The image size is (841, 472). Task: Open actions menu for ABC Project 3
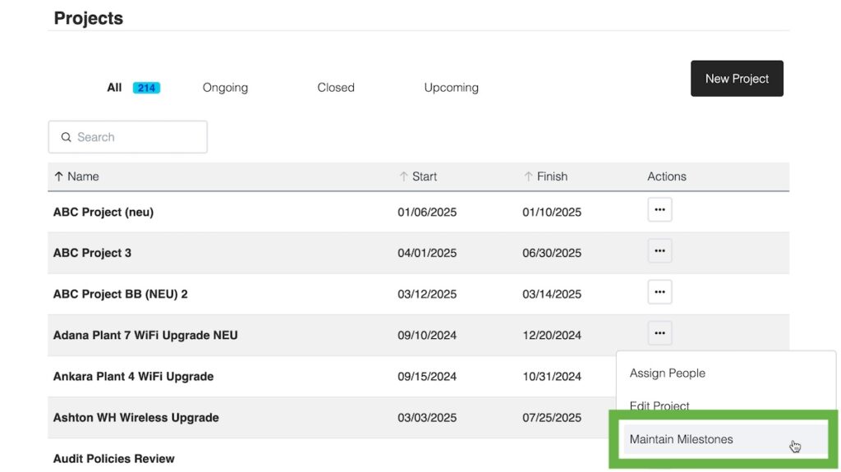tap(659, 251)
